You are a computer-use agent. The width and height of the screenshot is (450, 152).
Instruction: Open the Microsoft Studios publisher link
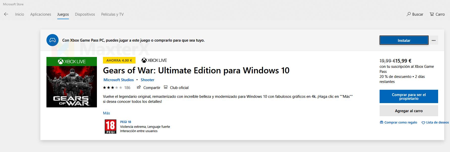119,80
